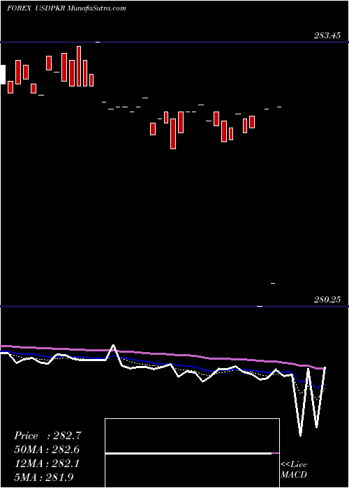Click the 'FOREX USDPKR MunafaSutra.com' title text
The image size is (349, 488).
tap(66, 8)
